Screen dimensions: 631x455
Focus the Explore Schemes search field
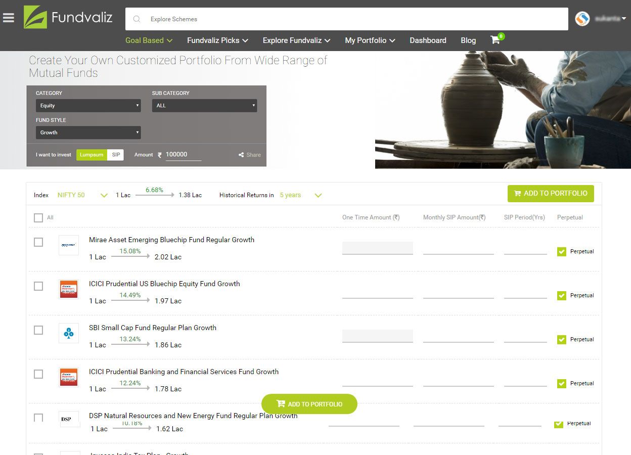[347, 19]
